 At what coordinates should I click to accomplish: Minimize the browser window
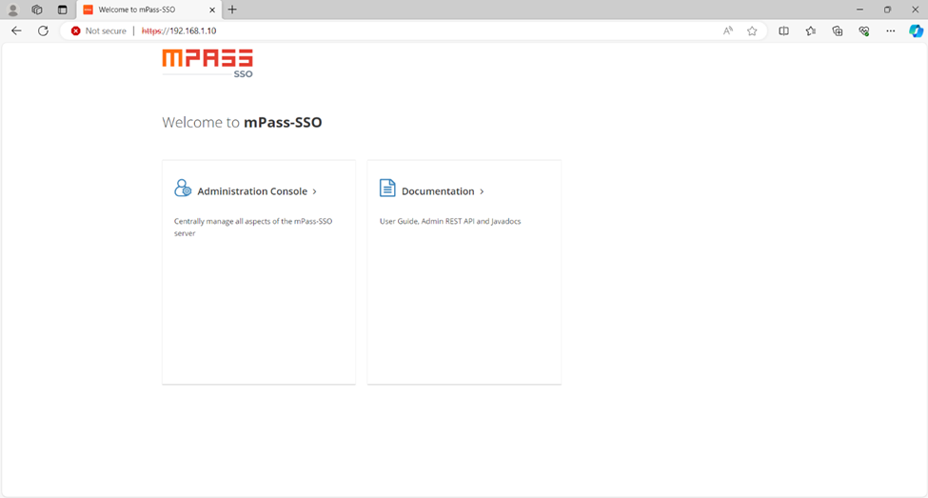pyautogui.click(x=859, y=10)
